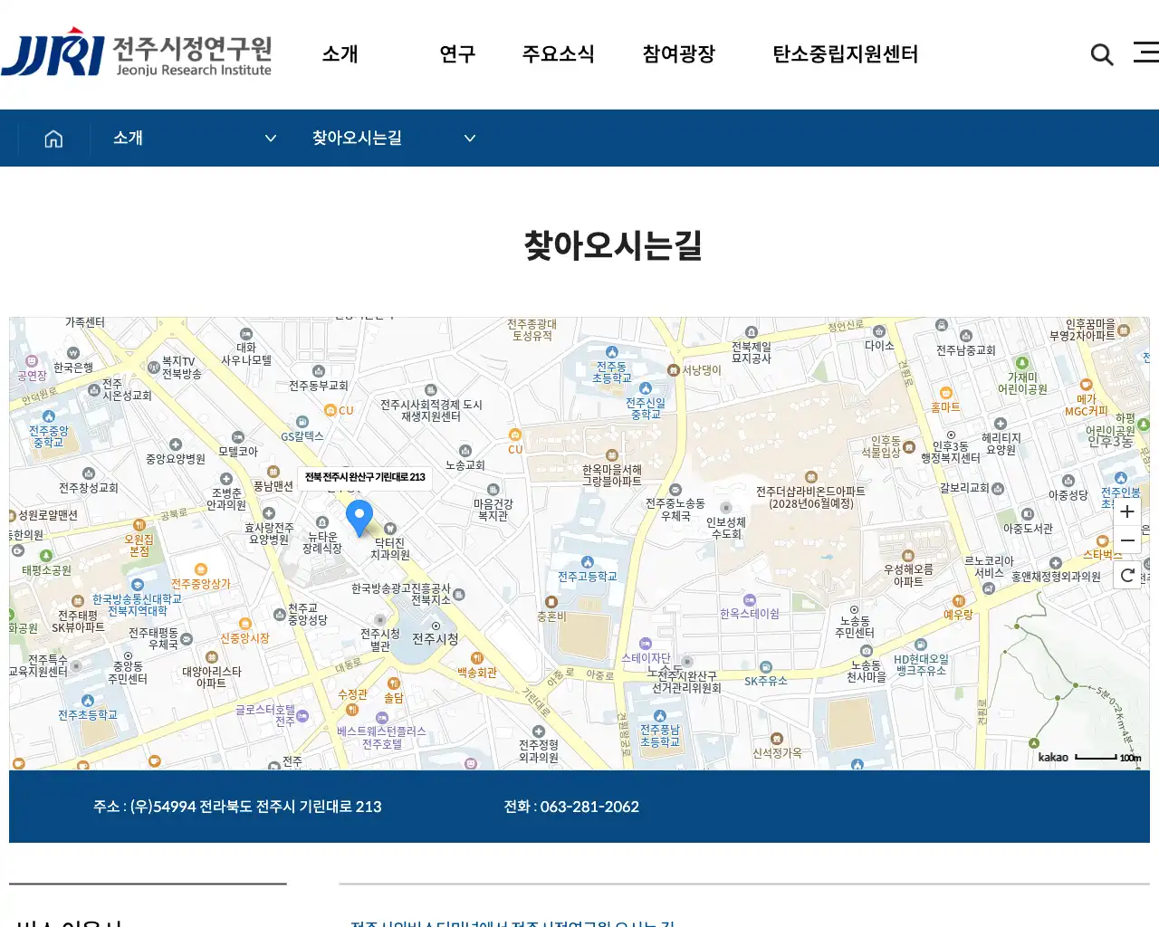This screenshot has height=927, width=1159.
Task: Click the address text 기린대로 213 in footer bar
Action: click(340, 807)
